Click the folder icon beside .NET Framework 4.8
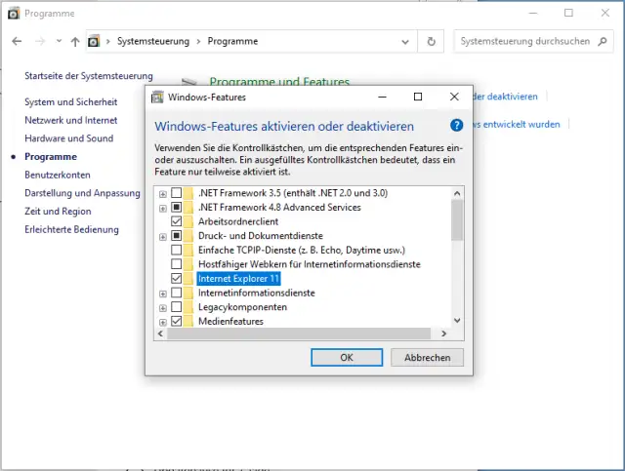 click(188, 207)
